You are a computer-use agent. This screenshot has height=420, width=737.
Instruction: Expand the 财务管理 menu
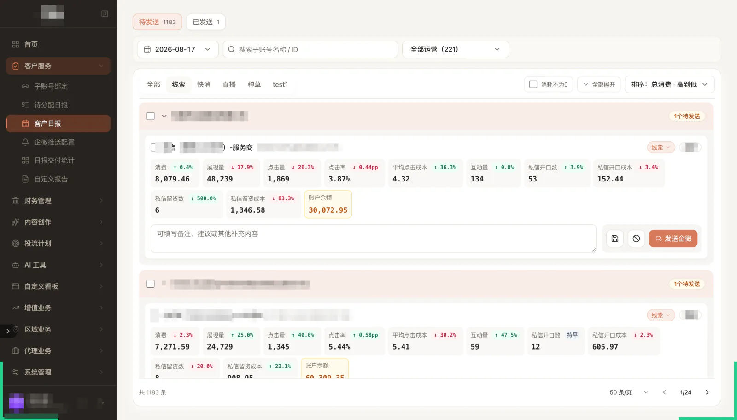point(58,200)
